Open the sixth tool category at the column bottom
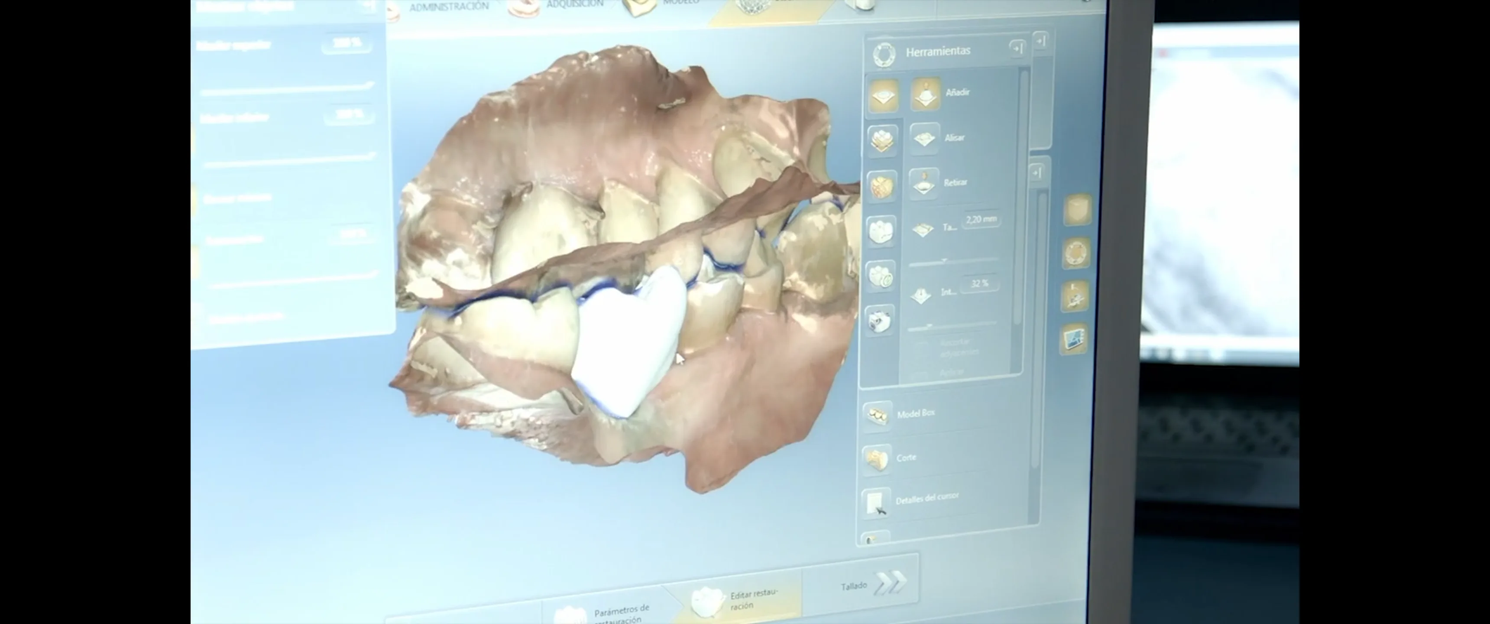Screen dimensions: 1490x624 [879, 320]
